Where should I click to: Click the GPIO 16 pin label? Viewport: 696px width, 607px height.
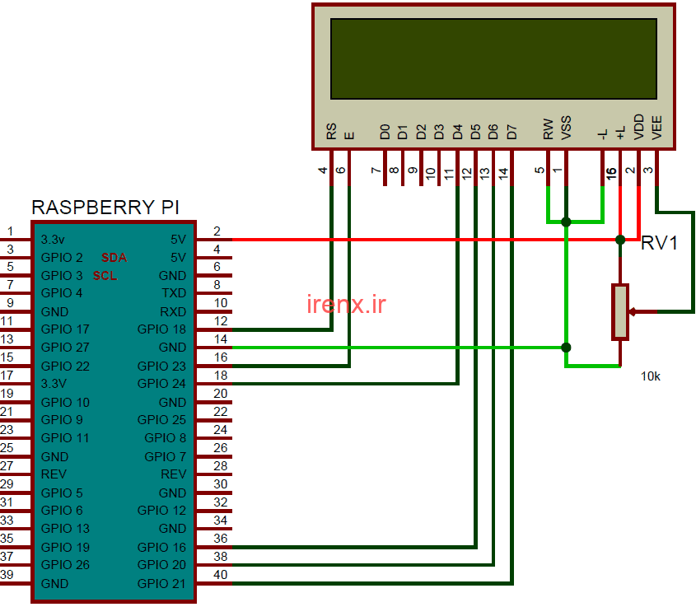[x=161, y=547]
